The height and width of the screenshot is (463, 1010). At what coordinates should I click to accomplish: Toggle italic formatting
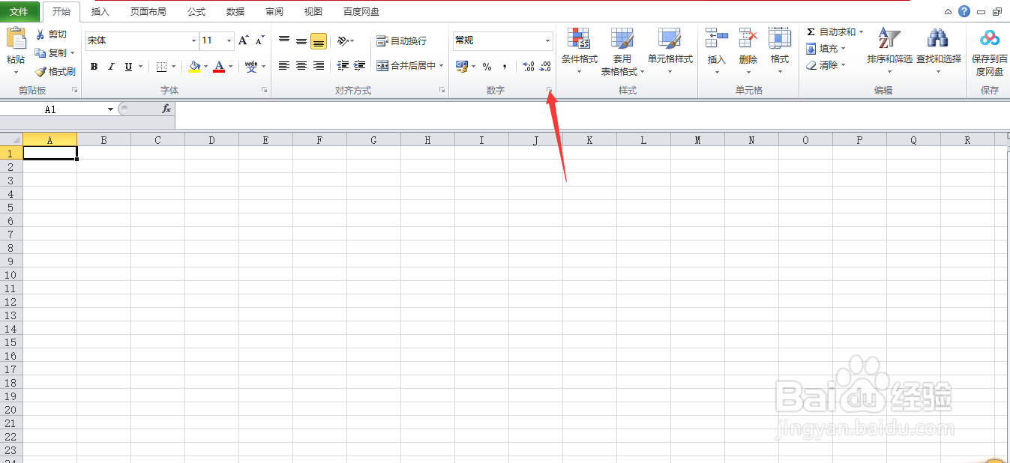(109, 66)
